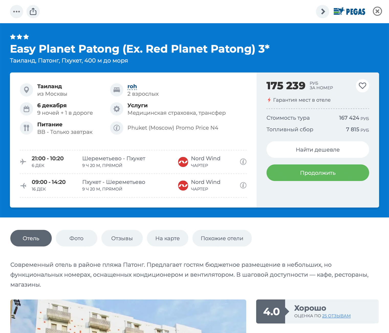Open the three-dots more options menu
Screen dimensions: 389x333
(17, 12)
